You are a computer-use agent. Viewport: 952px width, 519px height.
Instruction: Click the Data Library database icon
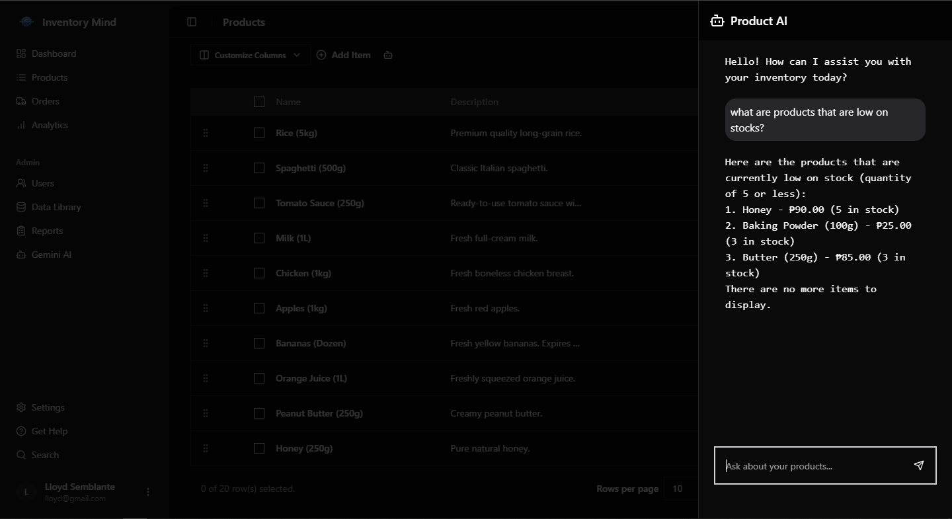coord(21,207)
